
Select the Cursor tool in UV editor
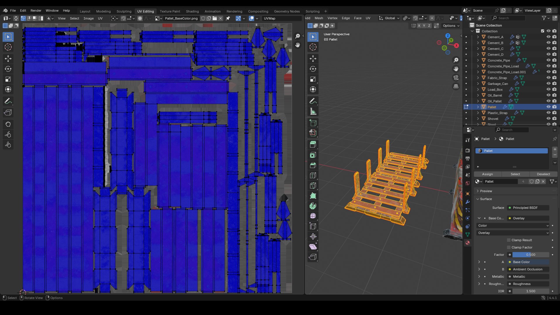coord(8,47)
